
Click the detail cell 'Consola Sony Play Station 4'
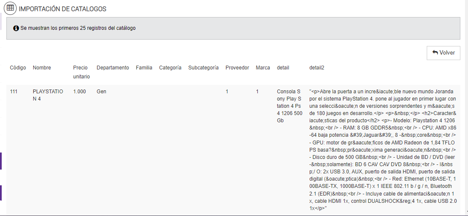coord(290,106)
